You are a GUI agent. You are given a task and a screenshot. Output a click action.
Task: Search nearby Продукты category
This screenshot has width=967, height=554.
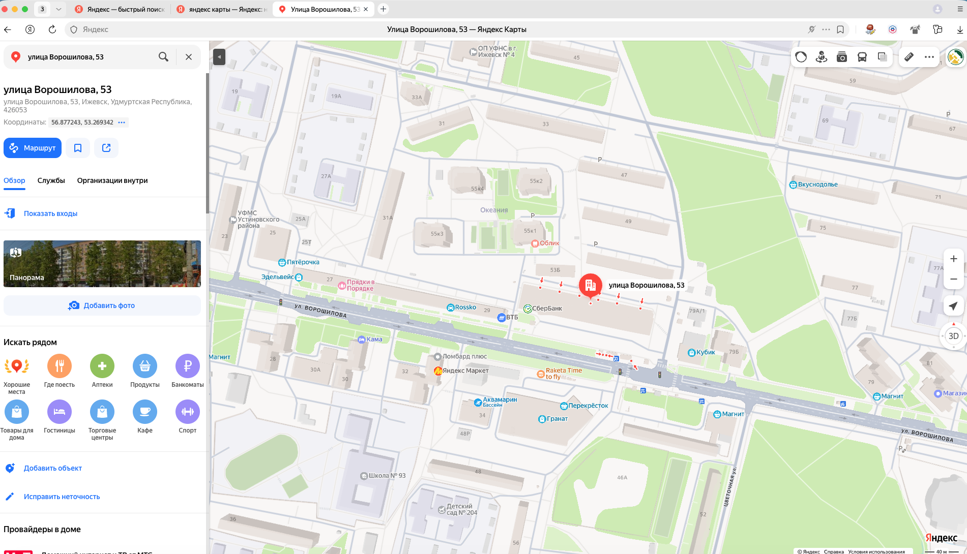tap(145, 371)
